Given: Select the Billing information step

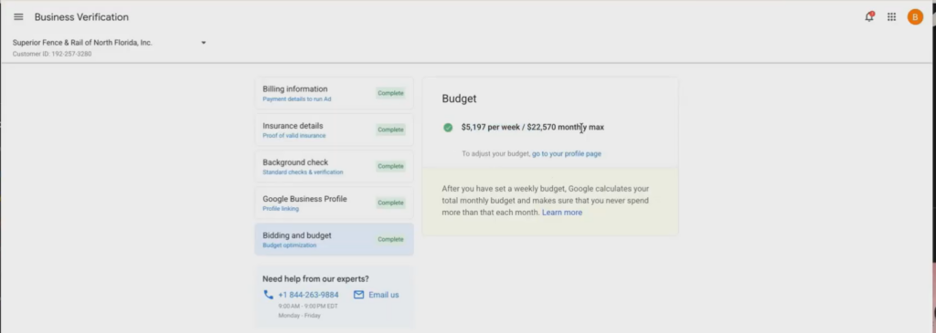Looking at the screenshot, I should pos(335,94).
